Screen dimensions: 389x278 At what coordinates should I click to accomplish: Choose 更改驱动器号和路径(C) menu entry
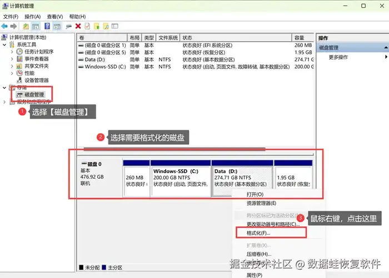pyautogui.click(x=273, y=224)
